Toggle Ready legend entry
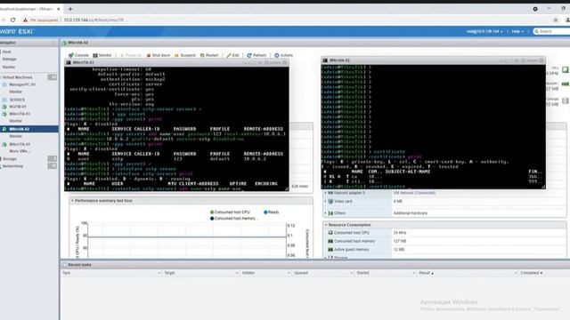 [271, 212]
